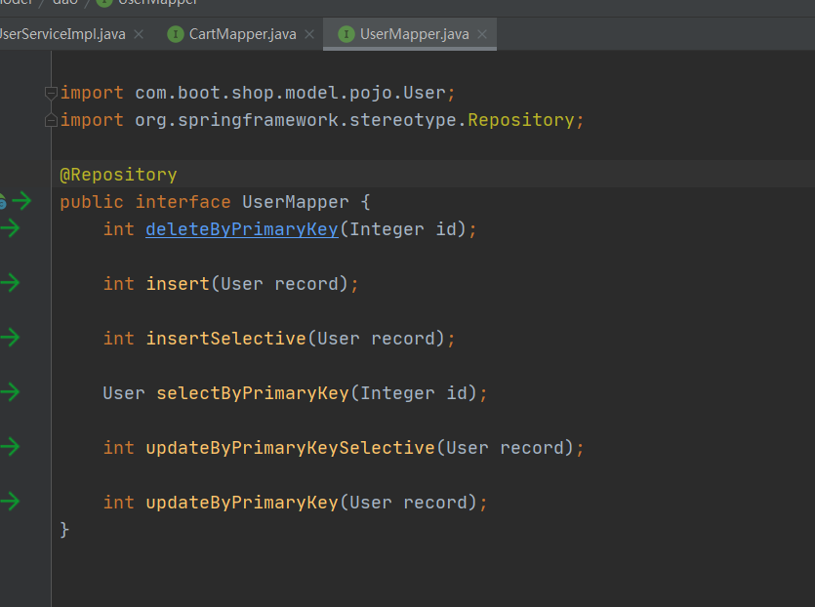The height and width of the screenshot is (607, 815).
Task: Open gutter arrow next to deleteByPrimaryKey
Action: (10, 228)
